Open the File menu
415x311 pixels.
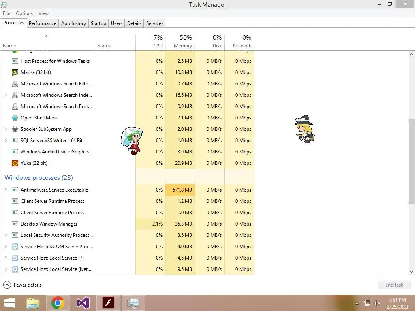pyautogui.click(x=6, y=13)
